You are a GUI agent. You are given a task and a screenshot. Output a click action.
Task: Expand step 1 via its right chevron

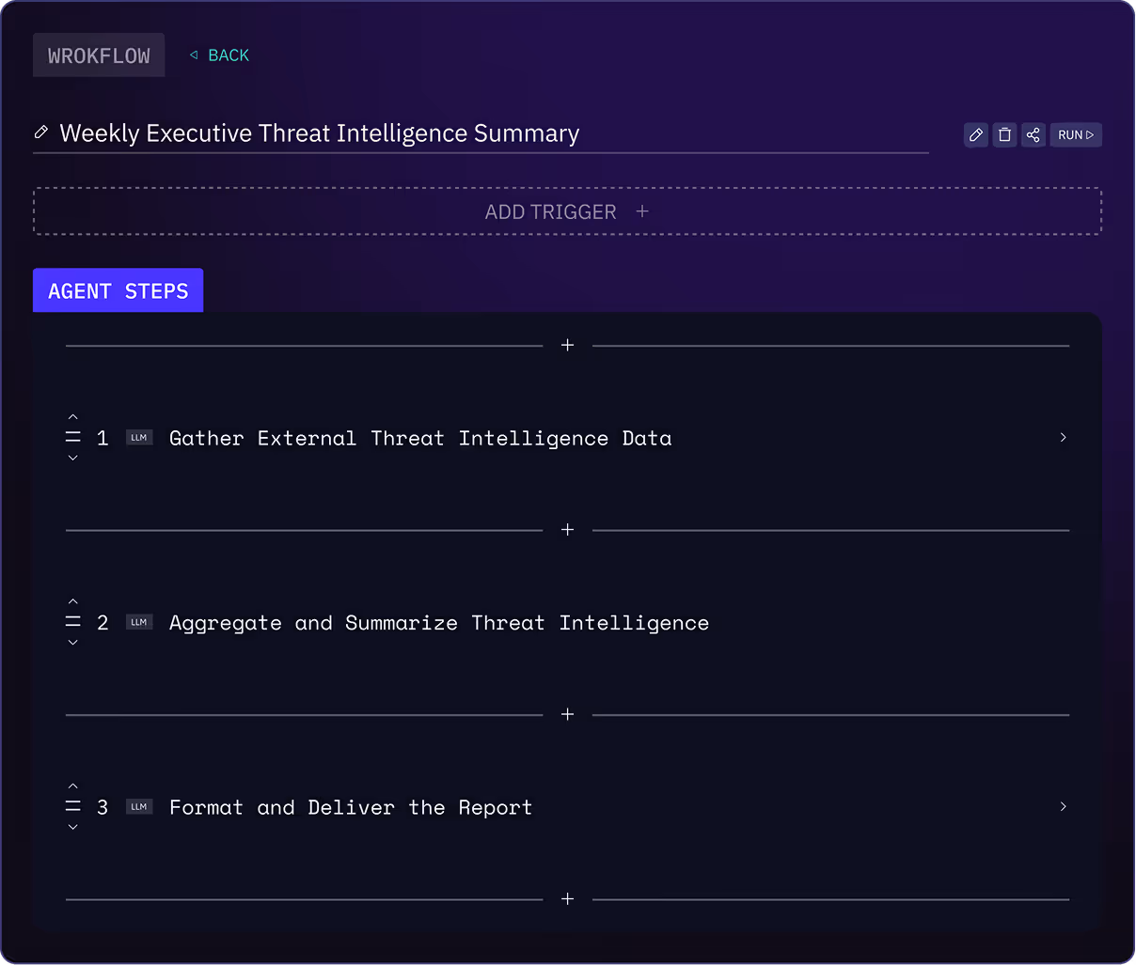coord(1063,437)
